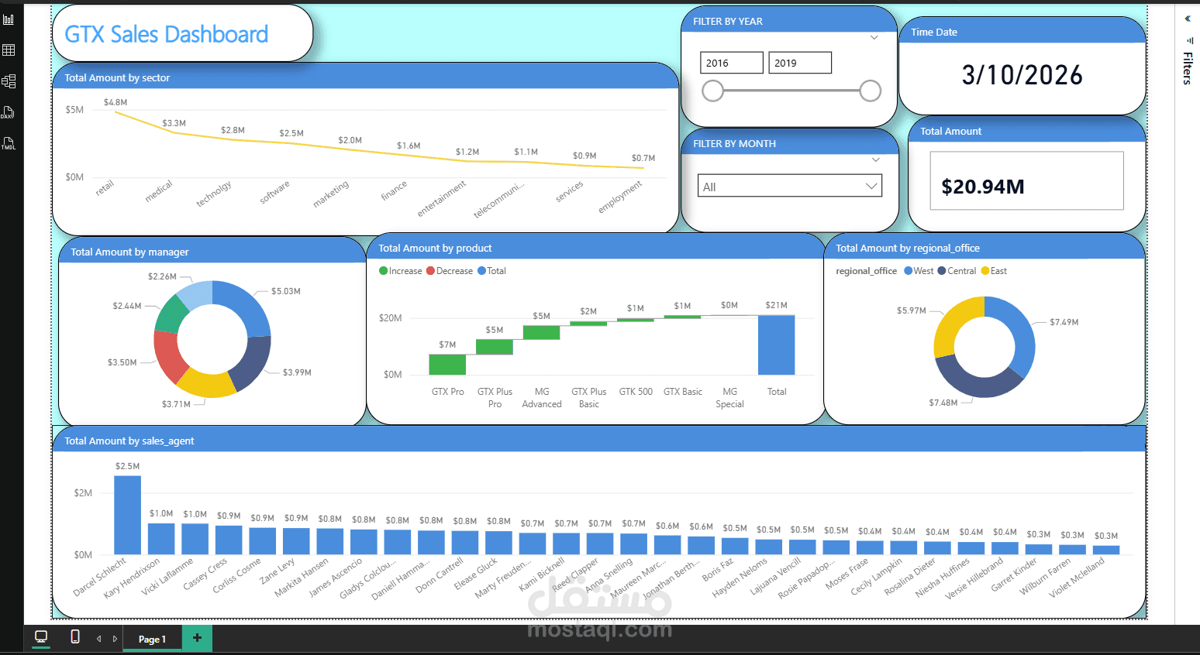Select the desktop layout view icon
Image resolution: width=1200 pixels, height=655 pixels.
tap(40, 638)
